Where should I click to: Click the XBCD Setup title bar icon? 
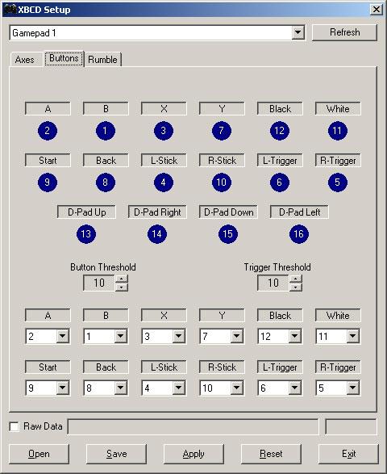point(10,10)
